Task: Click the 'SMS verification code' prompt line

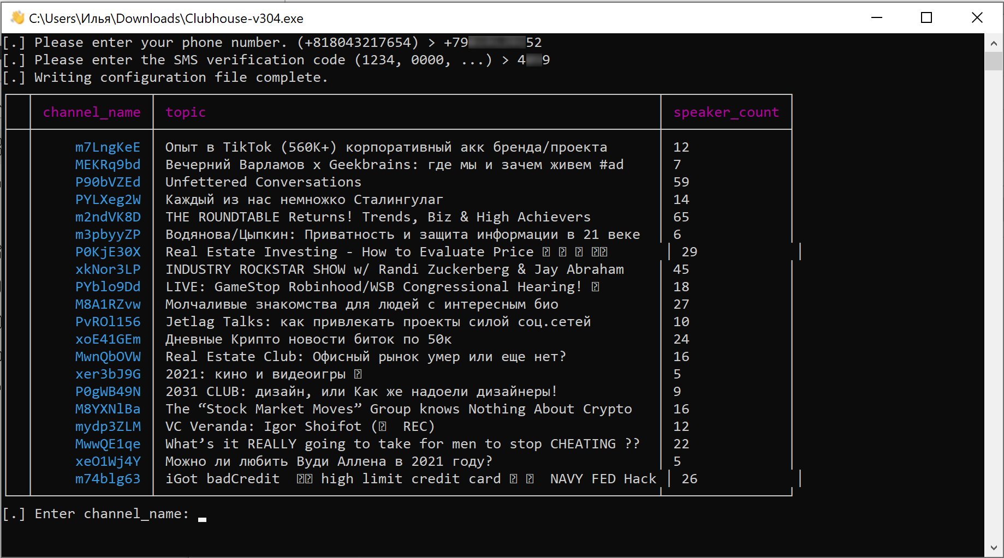Action: click(x=276, y=60)
